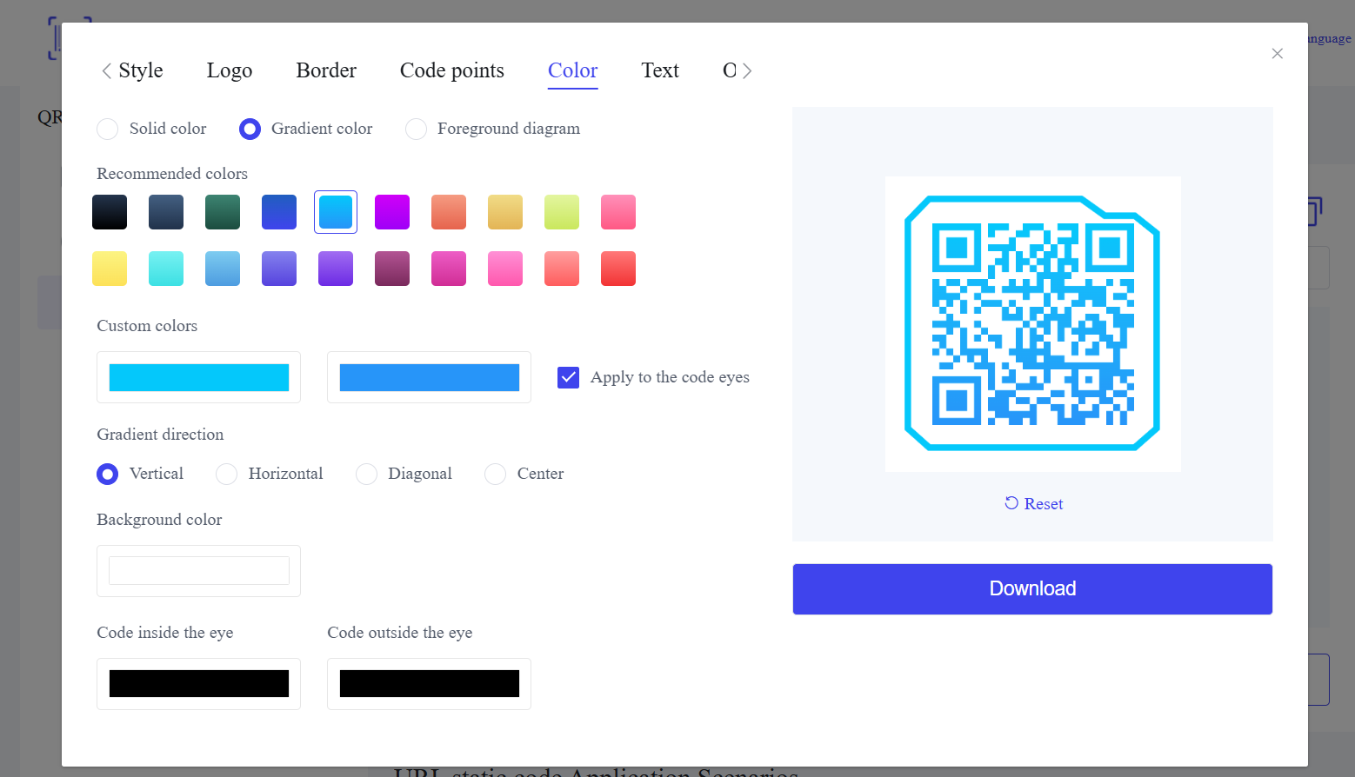
Task: Pick the lime yellow-green recommended swatch
Action: [x=562, y=212]
